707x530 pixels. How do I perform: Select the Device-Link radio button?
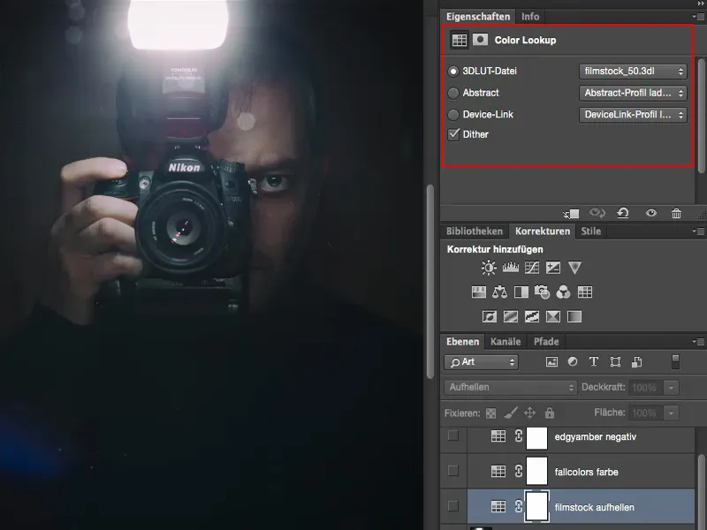tap(453, 115)
